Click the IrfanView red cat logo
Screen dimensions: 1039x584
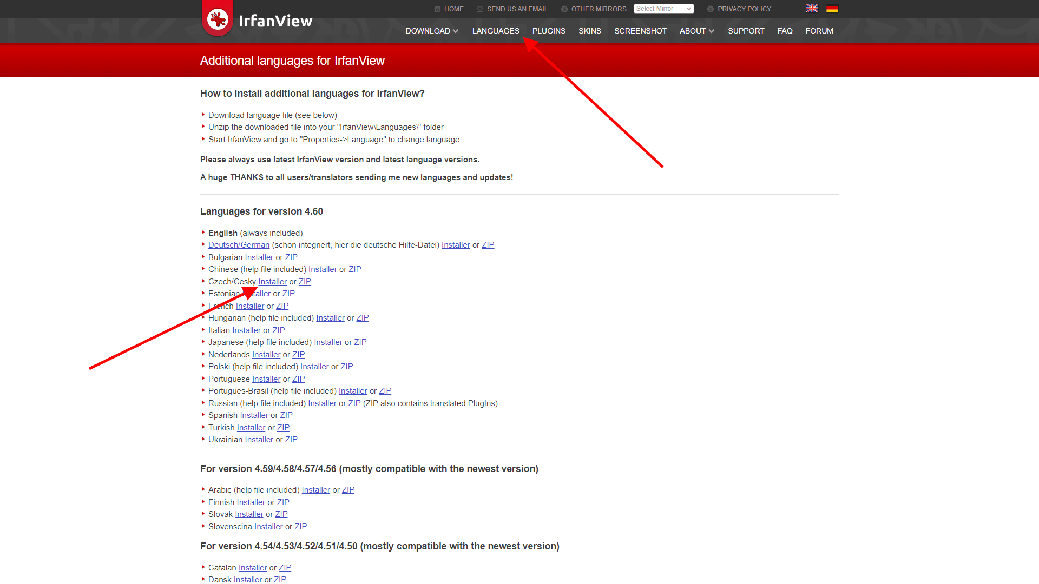click(218, 19)
